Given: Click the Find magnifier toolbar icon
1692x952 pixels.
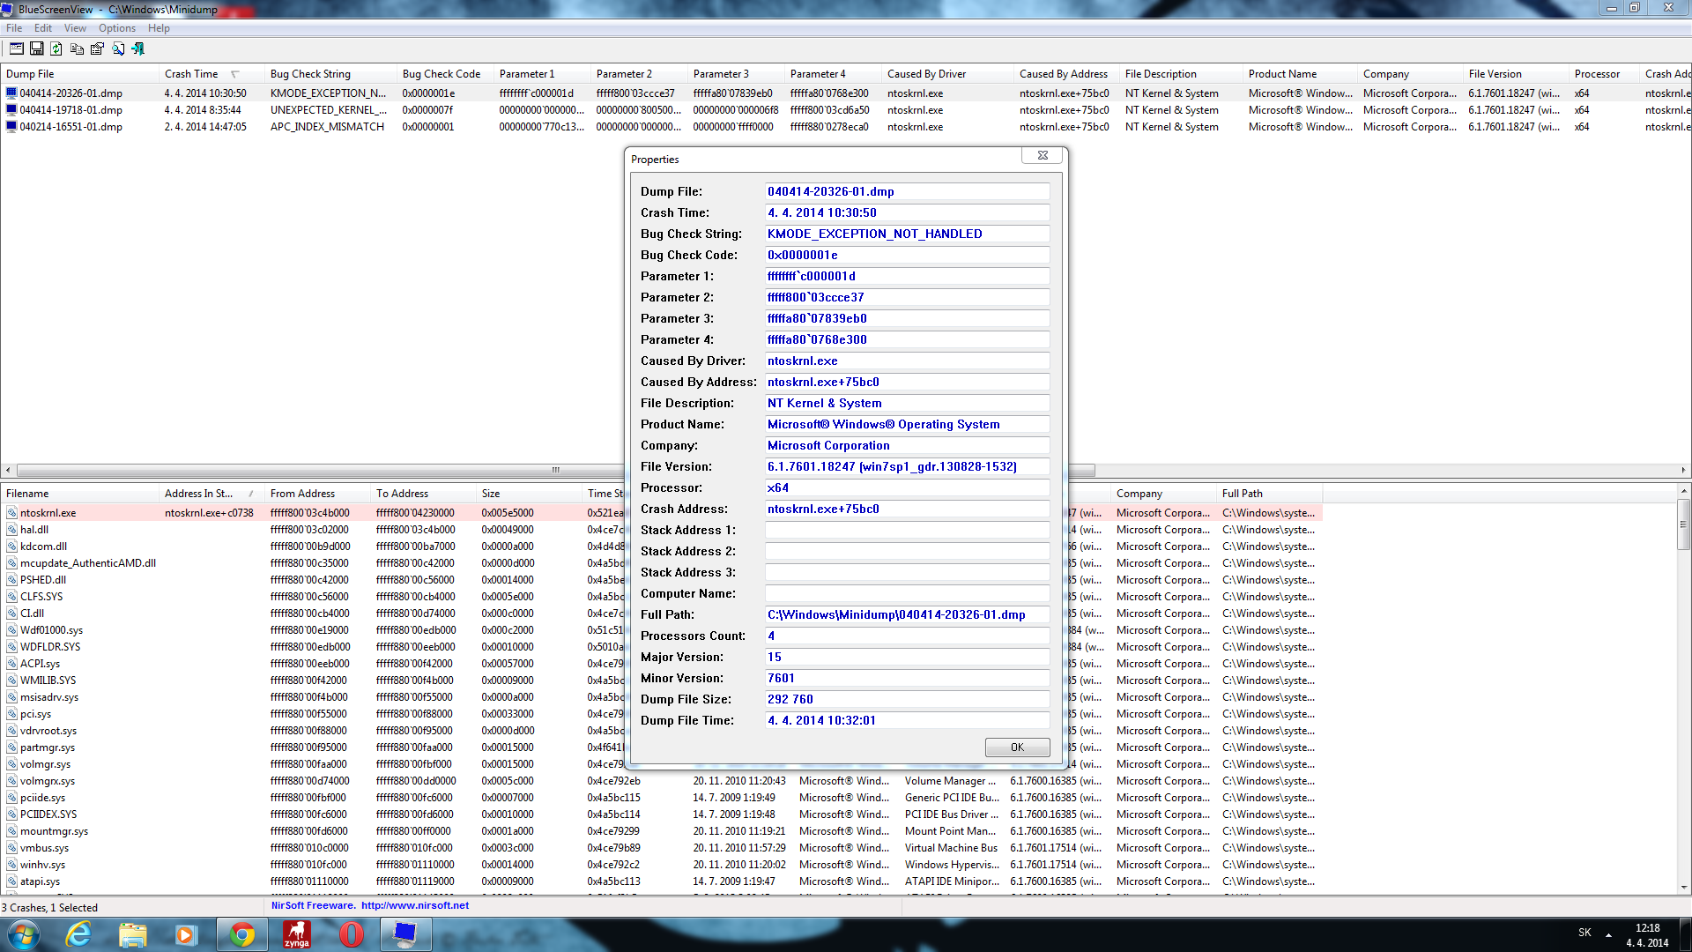Looking at the screenshot, I should coord(118,49).
